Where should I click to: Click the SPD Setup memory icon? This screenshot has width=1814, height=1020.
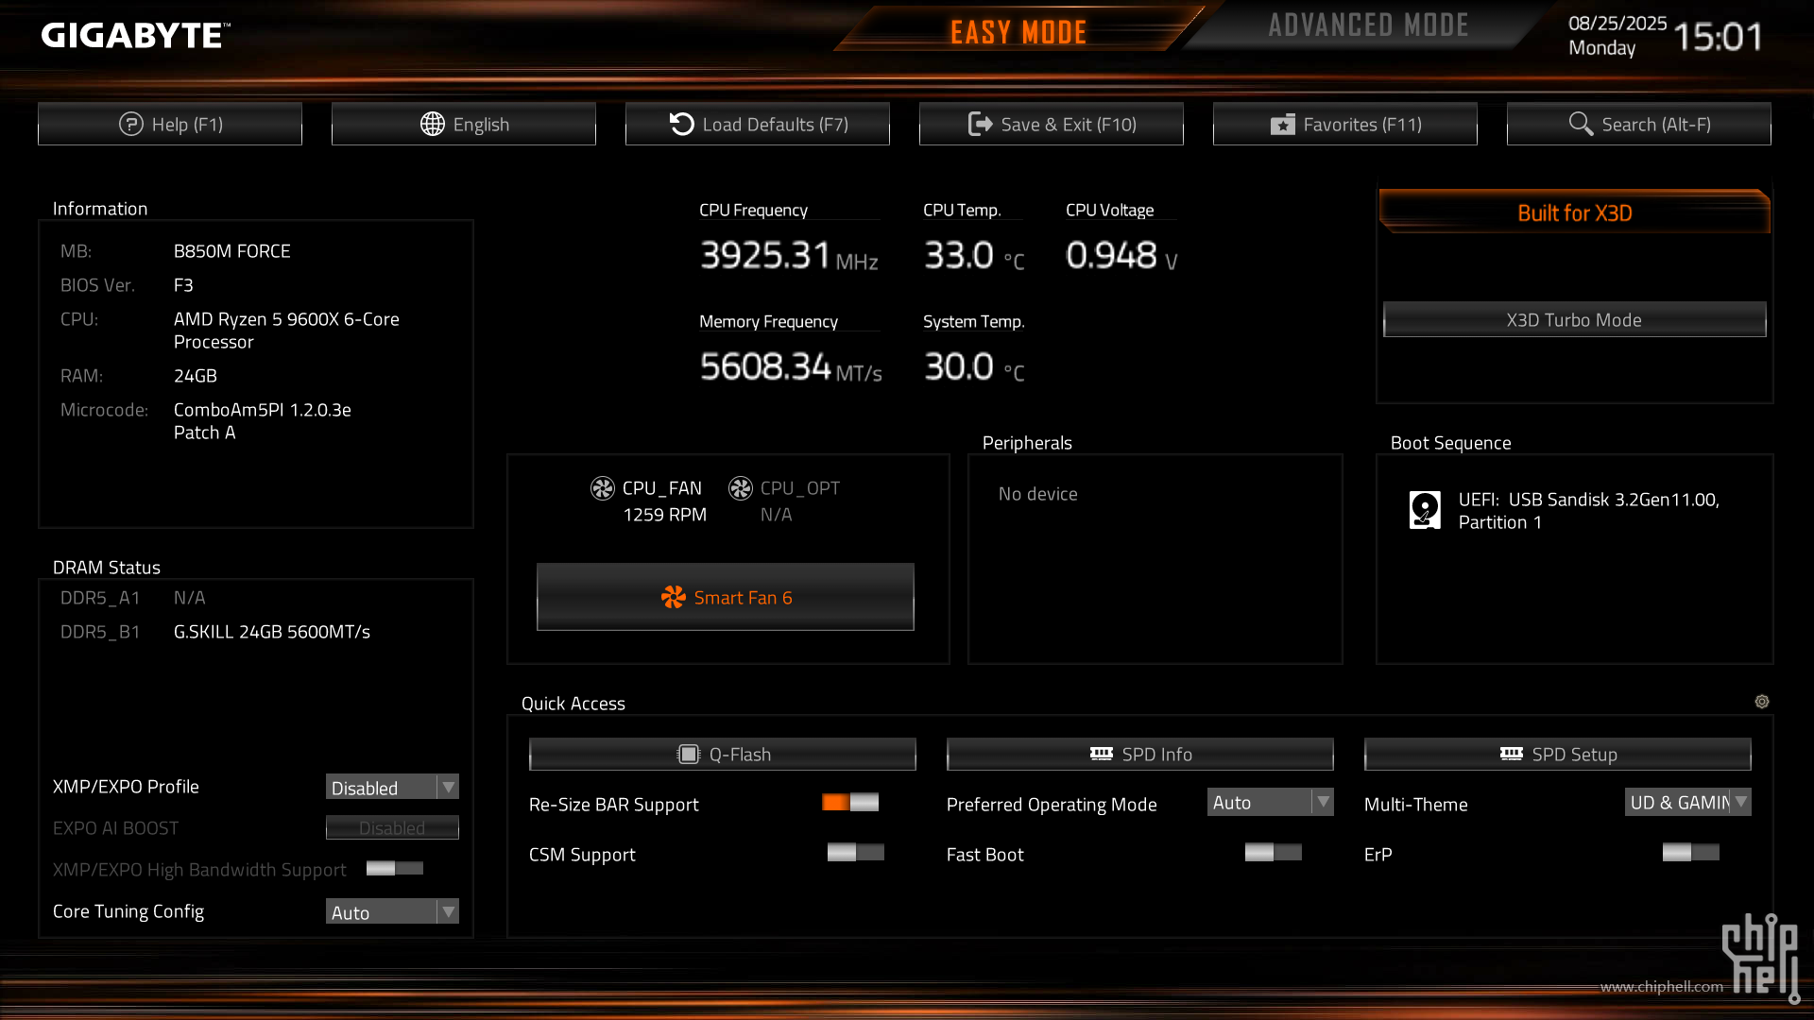[1511, 754]
